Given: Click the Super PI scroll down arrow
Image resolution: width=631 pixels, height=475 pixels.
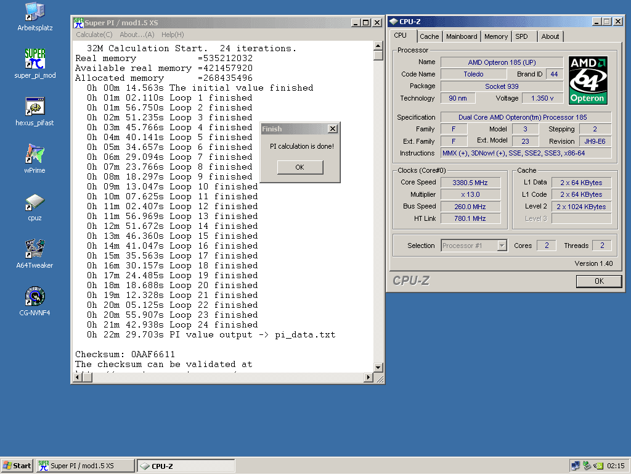Looking at the screenshot, I should click(x=378, y=368).
